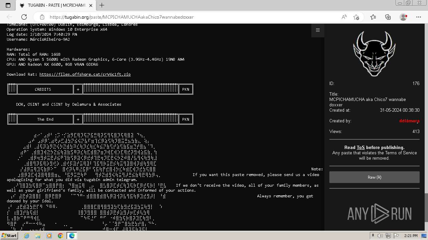
Task: Open the files.offshore.cat download link
Action: coord(85,74)
